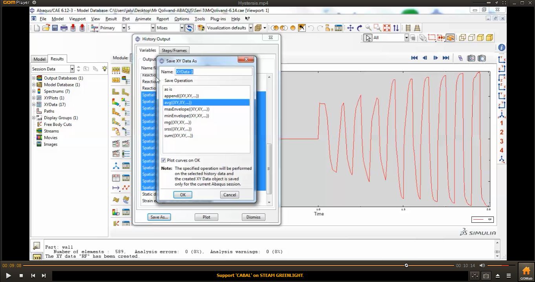Image resolution: width=535 pixels, height=282 pixels.
Task: Click the XY curve plot icon
Action: pos(126,188)
